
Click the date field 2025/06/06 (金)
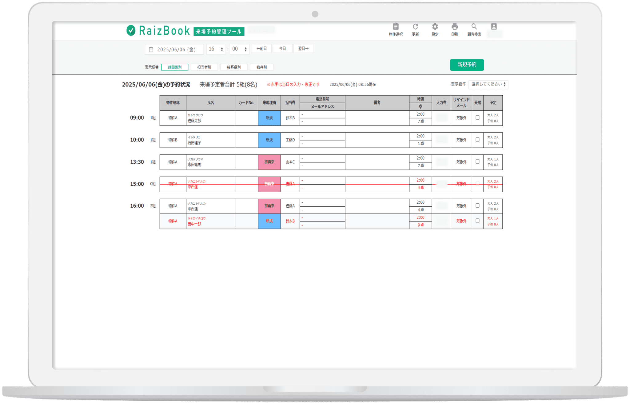coord(174,50)
